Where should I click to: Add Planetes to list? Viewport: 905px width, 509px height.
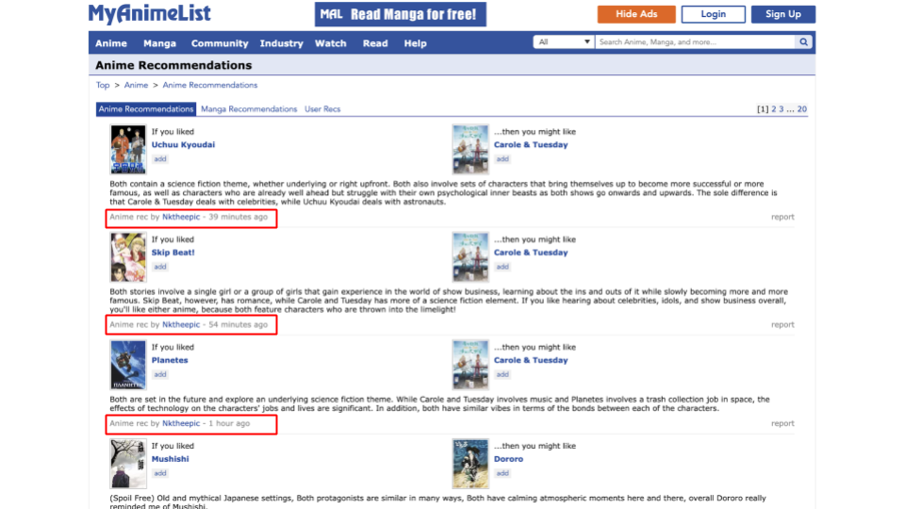click(160, 374)
